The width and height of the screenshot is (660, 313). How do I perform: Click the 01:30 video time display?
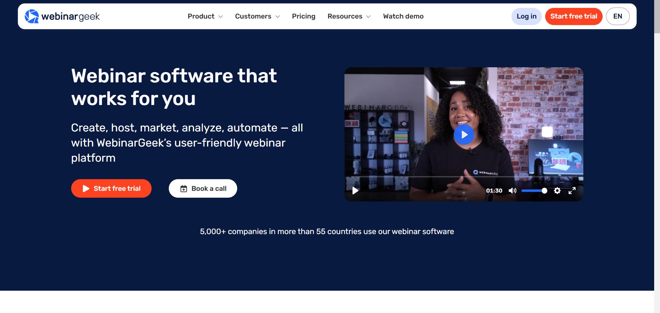tap(494, 190)
